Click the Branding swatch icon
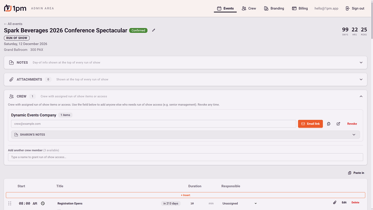373x210 pixels. point(266,8)
